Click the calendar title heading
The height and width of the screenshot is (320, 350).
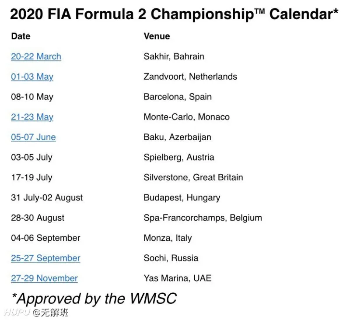(x=174, y=14)
